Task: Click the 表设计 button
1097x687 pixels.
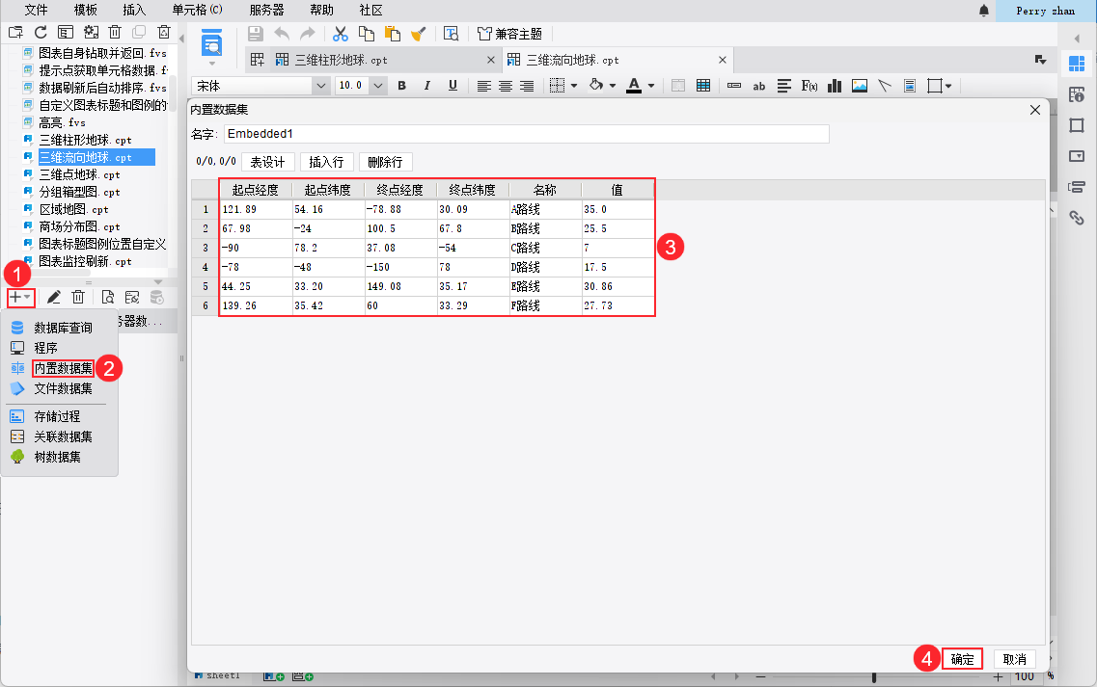Action: tap(268, 162)
